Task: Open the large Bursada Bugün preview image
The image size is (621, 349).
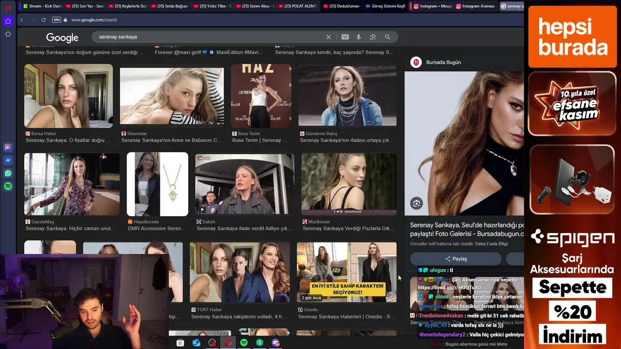Action: click(x=464, y=143)
